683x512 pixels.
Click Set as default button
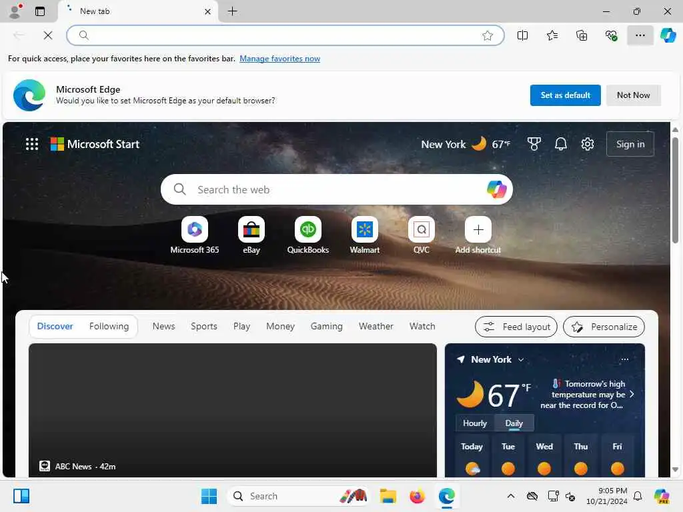tap(565, 95)
